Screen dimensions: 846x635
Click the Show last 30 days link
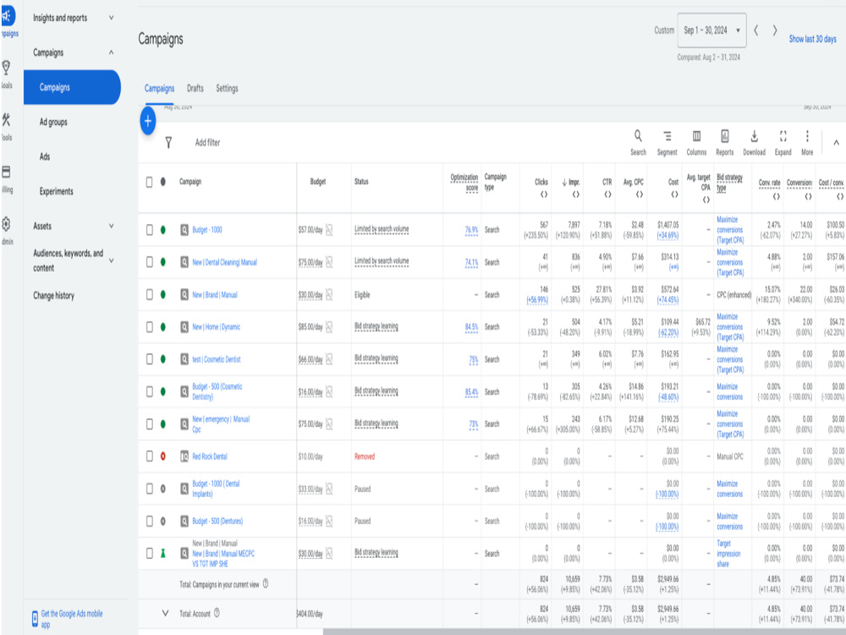[812, 39]
